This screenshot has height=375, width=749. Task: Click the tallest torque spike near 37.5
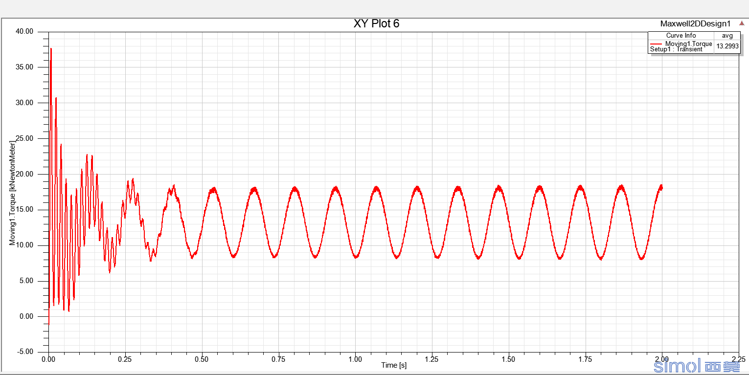coord(51,49)
